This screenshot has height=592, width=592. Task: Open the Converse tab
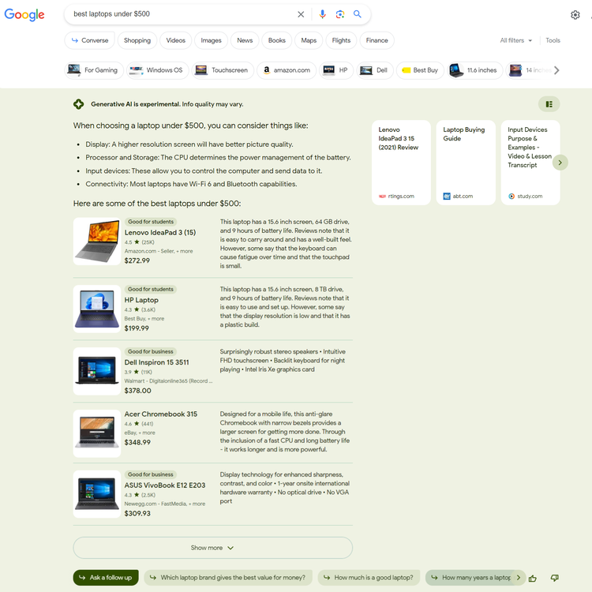coord(90,40)
